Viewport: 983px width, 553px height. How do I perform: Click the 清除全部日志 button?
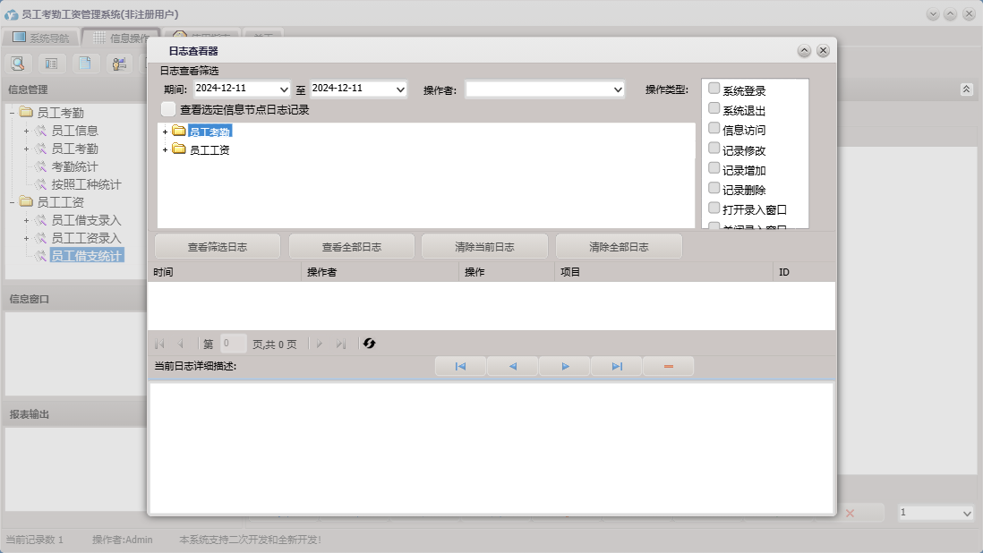click(x=619, y=247)
